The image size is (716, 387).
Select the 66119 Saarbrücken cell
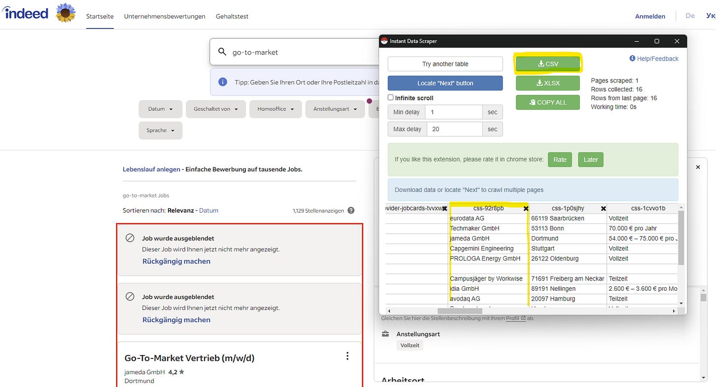pos(568,218)
